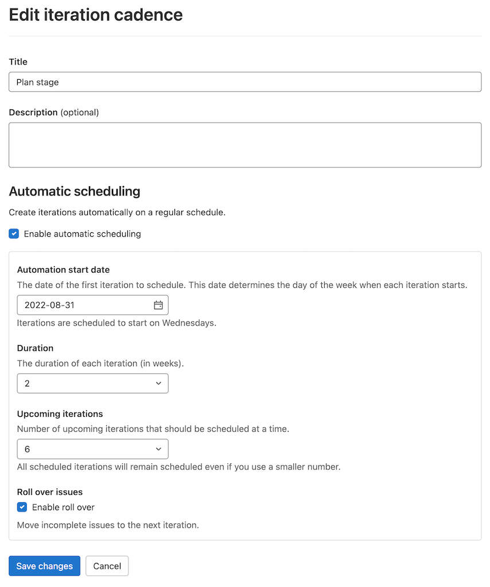The height and width of the screenshot is (587, 490).
Task: Open the date picker for automation start date
Action: pyautogui.click(x=158, y=305)
